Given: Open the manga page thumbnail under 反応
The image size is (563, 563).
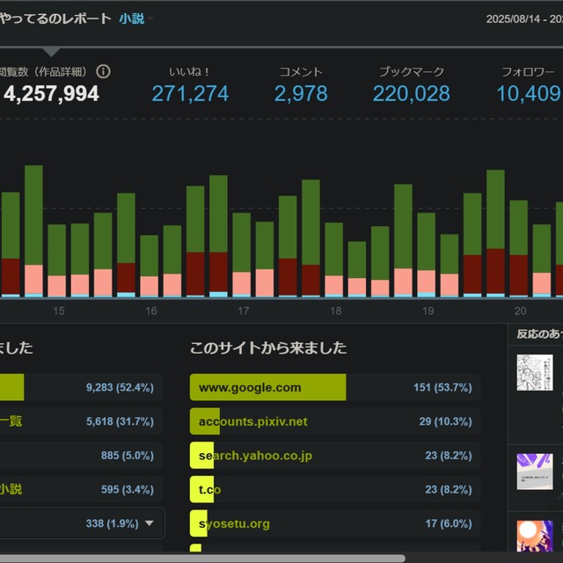Looking at the screenshot, I should coord(534,373).
